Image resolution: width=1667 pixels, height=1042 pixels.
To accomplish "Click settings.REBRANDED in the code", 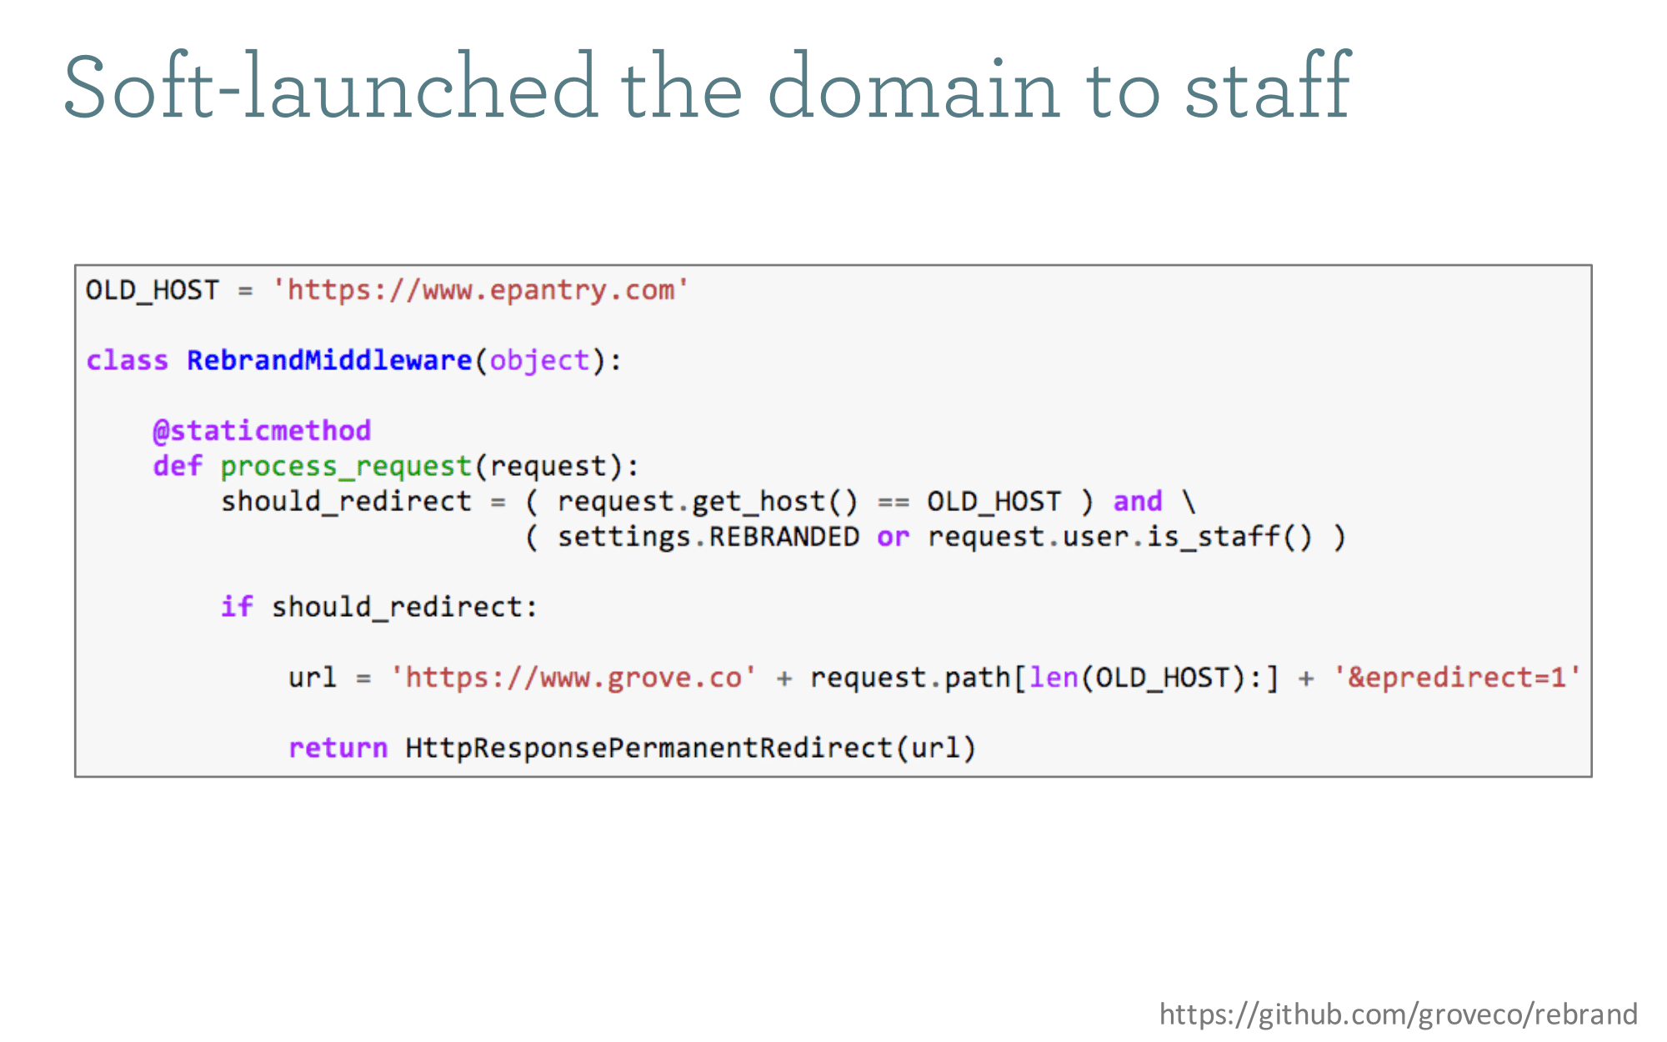I will pos(708,537).
